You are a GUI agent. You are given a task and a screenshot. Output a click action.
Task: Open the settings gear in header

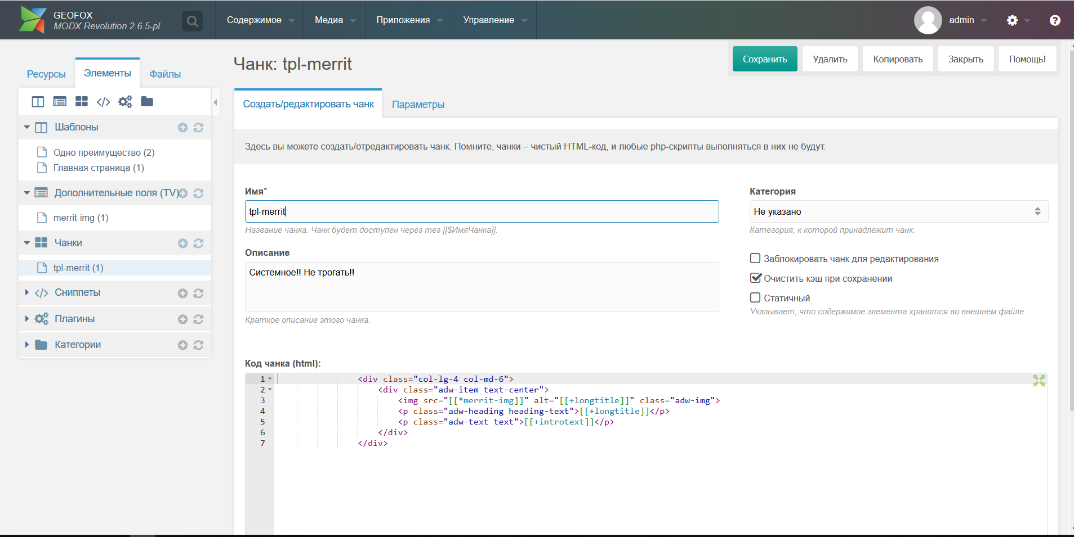(x=1012, y=20)
